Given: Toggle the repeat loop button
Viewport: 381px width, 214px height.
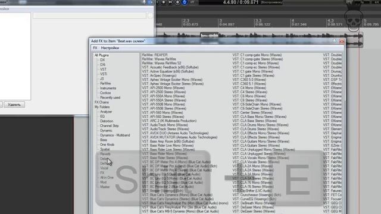Looking at the screenshot, I should (185, 2).
